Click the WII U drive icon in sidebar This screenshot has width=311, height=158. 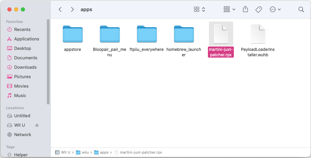[x=9, y=125]
